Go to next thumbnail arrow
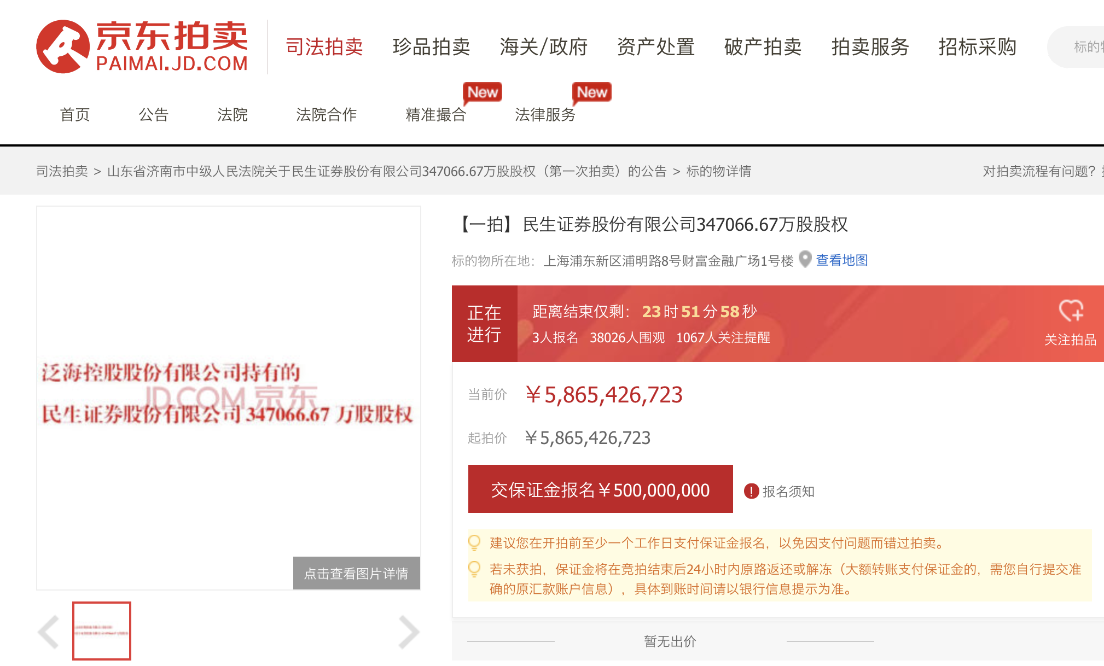 pyautogui.click(x=409, y=632)
